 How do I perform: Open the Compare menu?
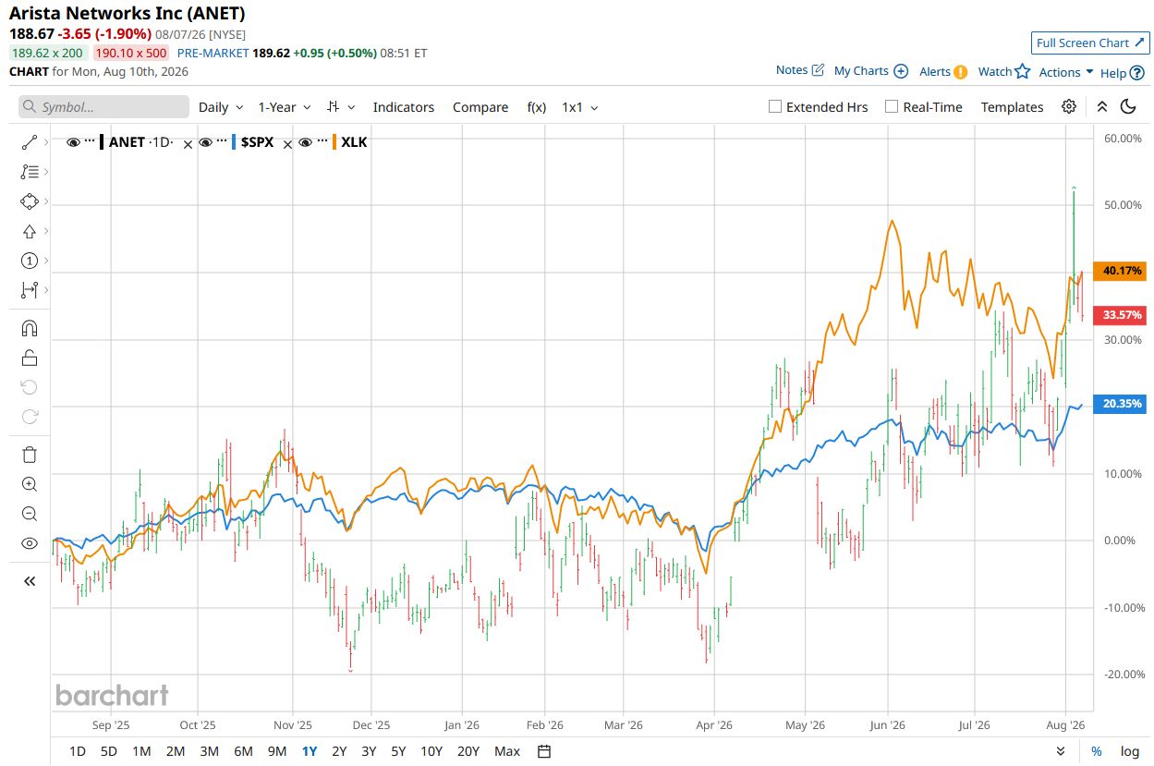click(x=480, y=107)
